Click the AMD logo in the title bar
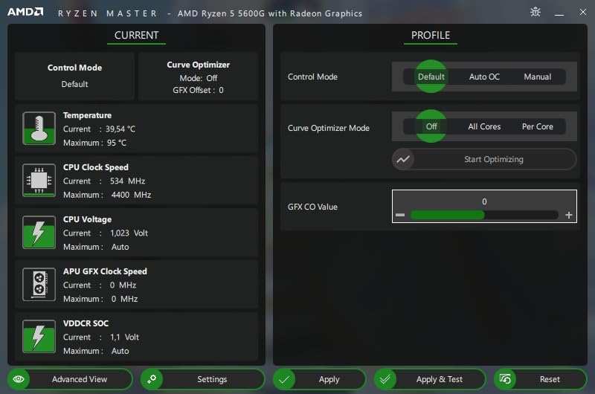The image size is (595, 394). (25, 12)
